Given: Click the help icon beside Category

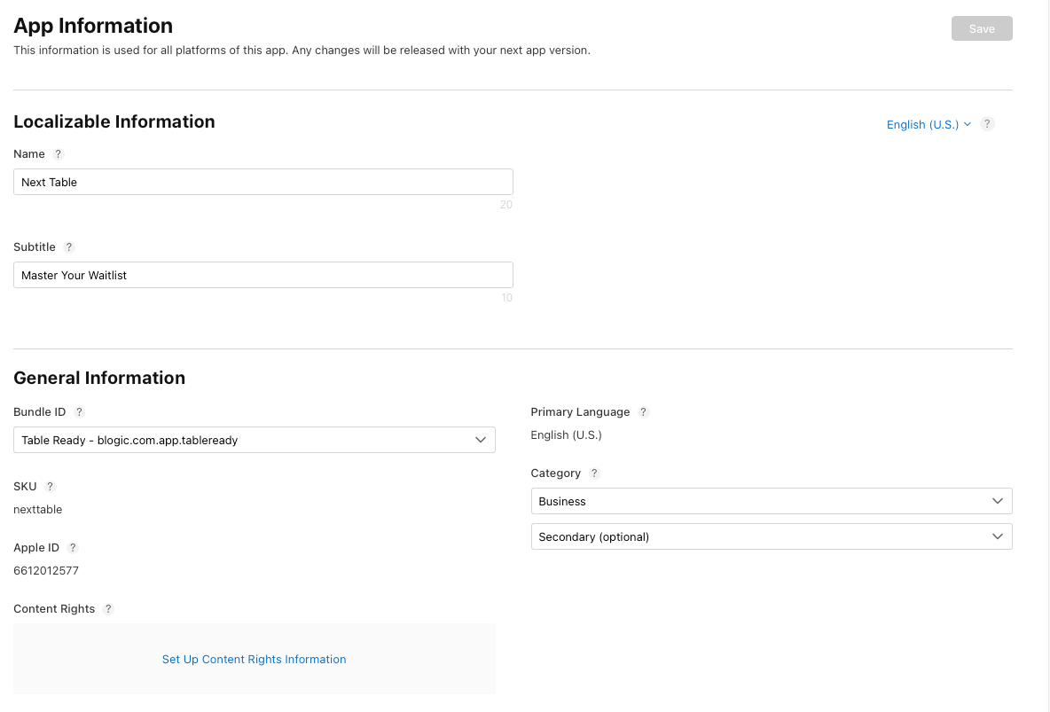Looking at the screenshot, I should click(x=593, y=473).
